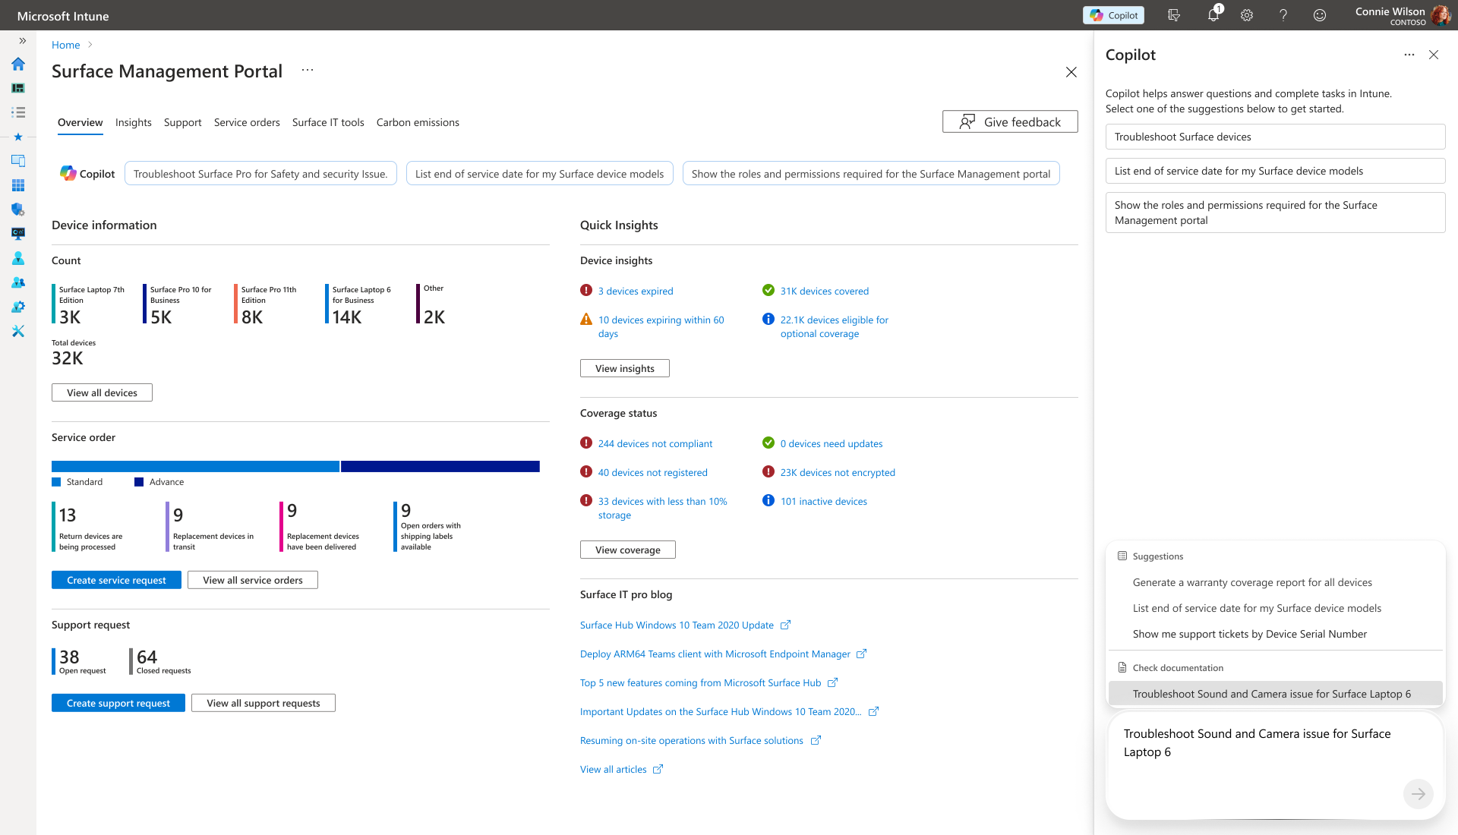Open the 244 devices not compliant link

(655, 443)
